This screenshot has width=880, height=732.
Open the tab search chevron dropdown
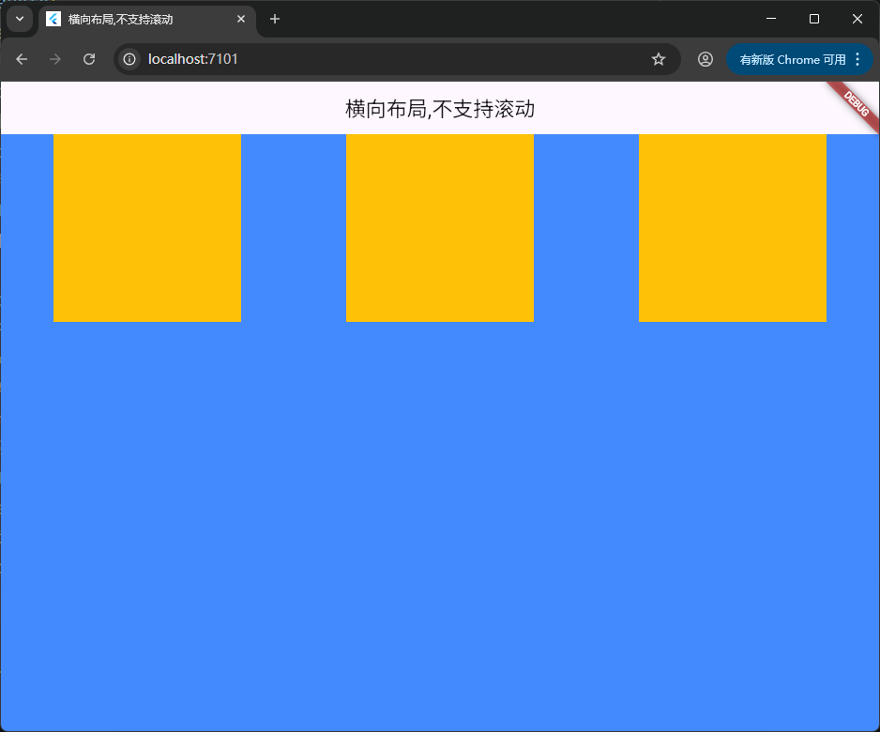point(20,19)
